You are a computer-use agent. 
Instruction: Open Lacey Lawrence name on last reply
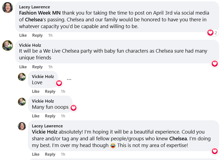[x=47, y=126]
